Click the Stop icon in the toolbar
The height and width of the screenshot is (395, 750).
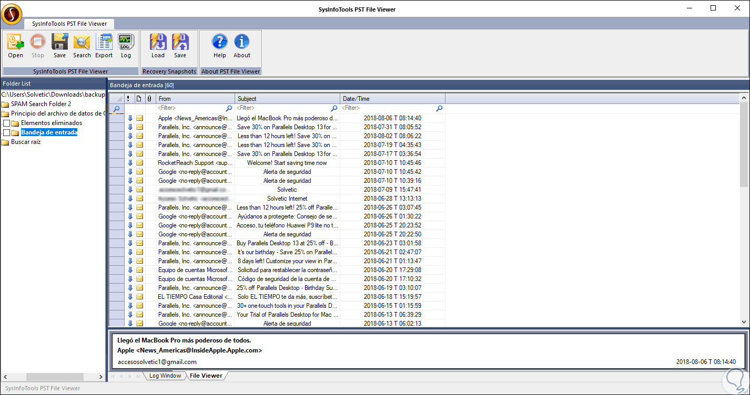coord(38,42)
